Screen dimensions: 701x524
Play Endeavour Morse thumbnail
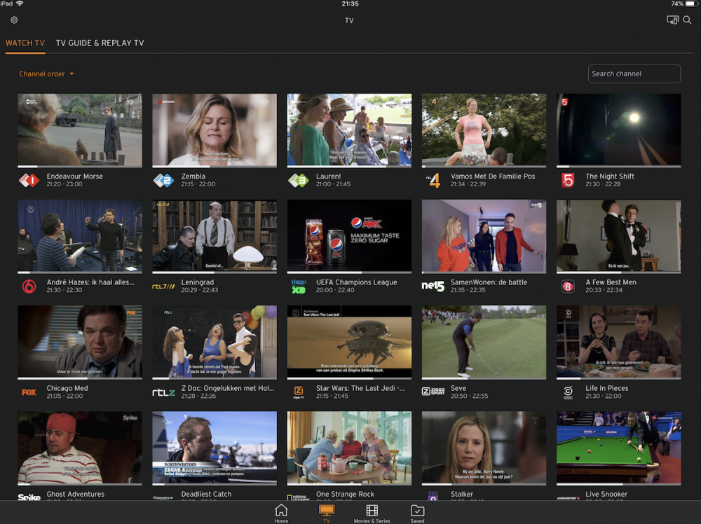click(80, 130)
